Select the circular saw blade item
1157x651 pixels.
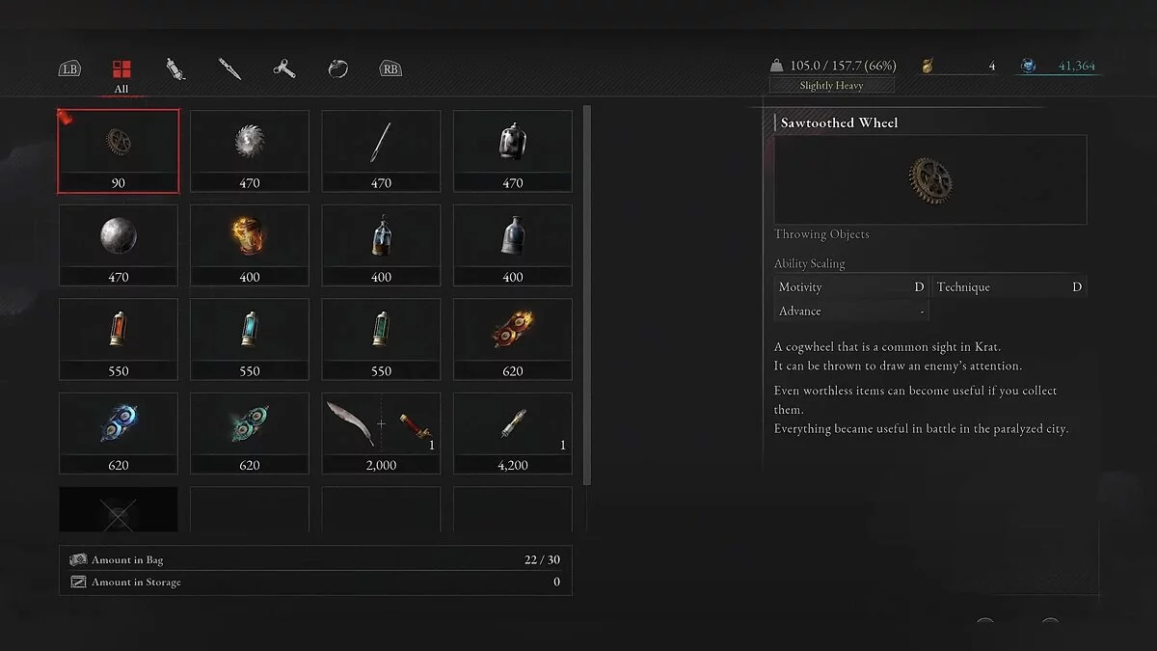[250, 150]
